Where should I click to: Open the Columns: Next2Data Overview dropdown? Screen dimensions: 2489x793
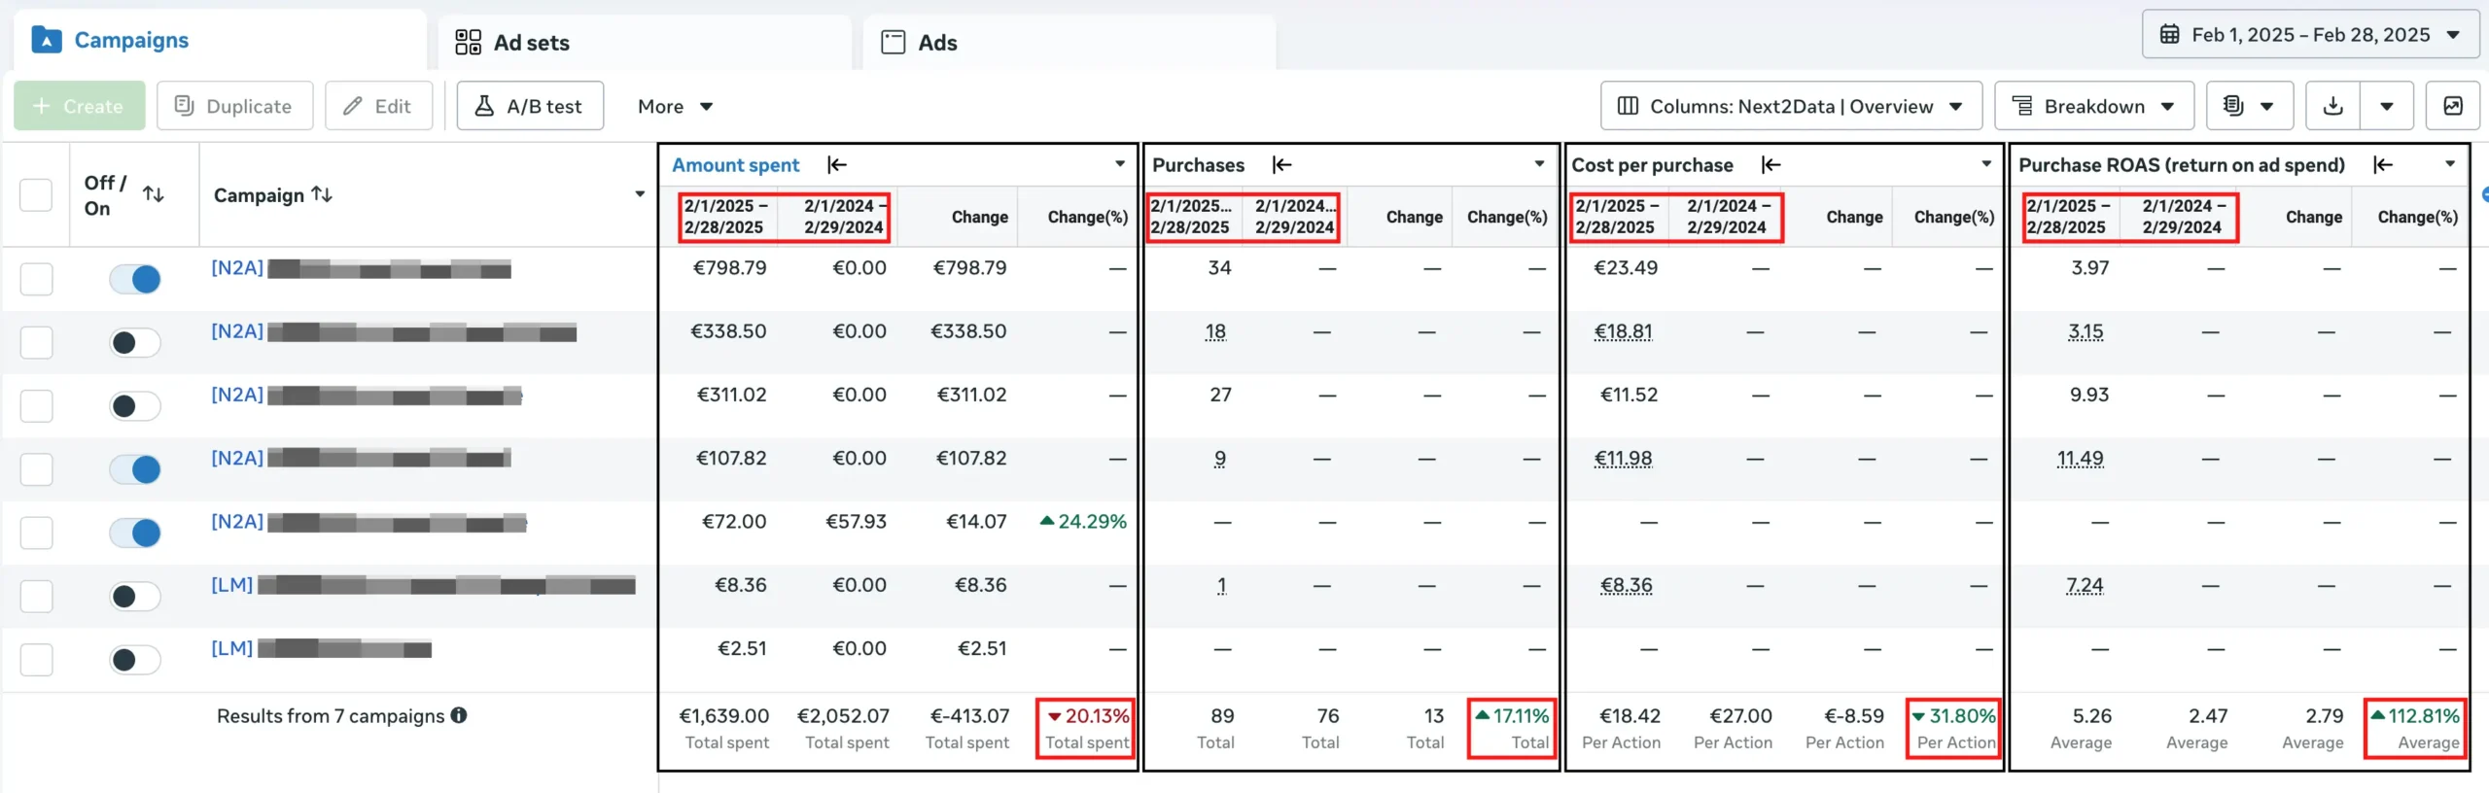(x=1790, y=106)
